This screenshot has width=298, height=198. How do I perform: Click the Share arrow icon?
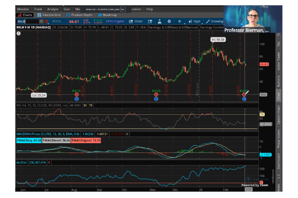(x=131, y=22)
